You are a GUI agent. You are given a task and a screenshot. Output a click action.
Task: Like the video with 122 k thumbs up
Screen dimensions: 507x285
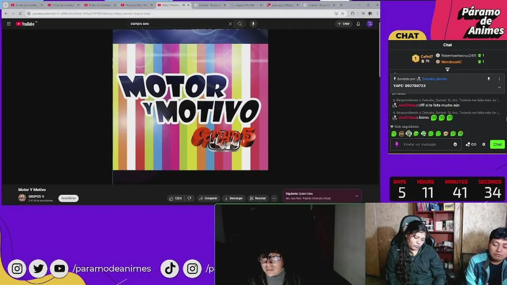pos(175,198)
